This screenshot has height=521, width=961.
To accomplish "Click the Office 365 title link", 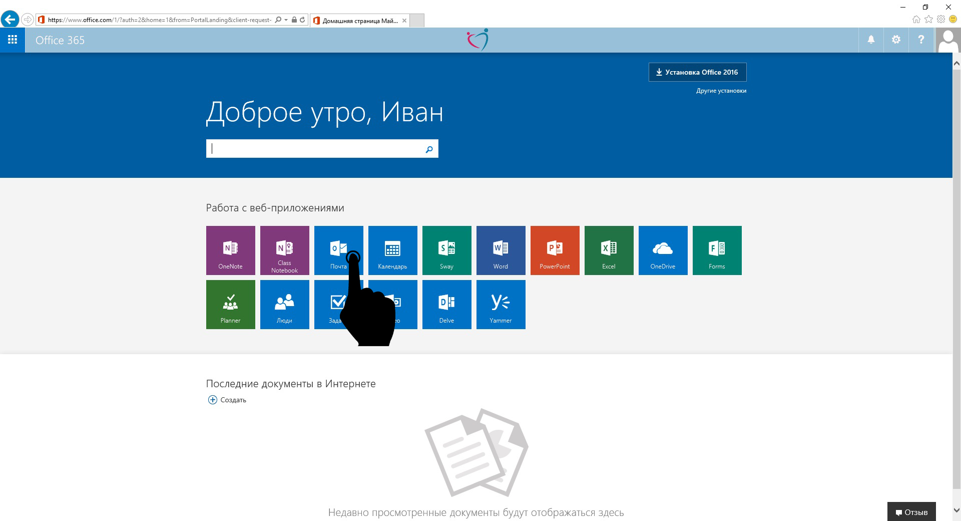I will (x=60, y=40).
